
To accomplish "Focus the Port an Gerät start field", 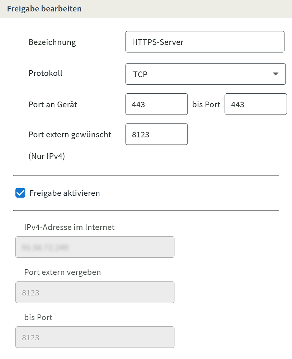I will click(156, 104).
